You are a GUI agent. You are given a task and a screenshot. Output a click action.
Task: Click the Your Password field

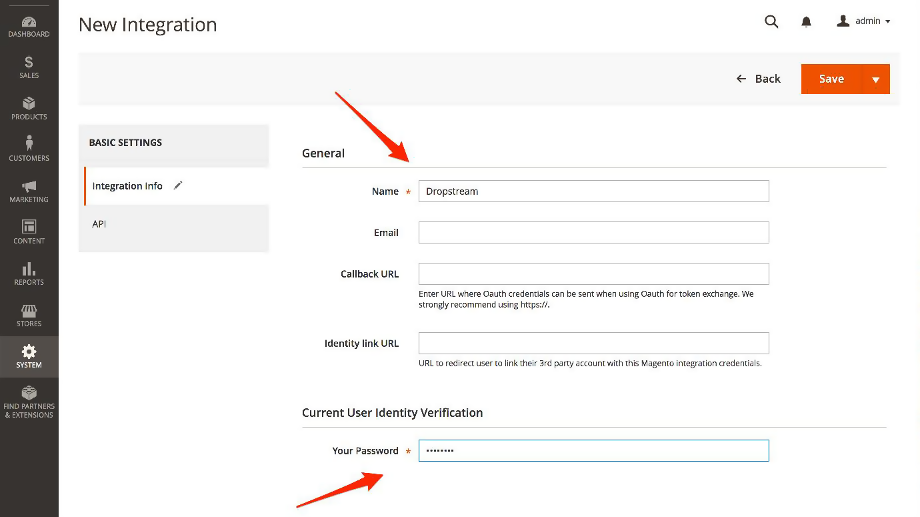(x=593, y=450)
